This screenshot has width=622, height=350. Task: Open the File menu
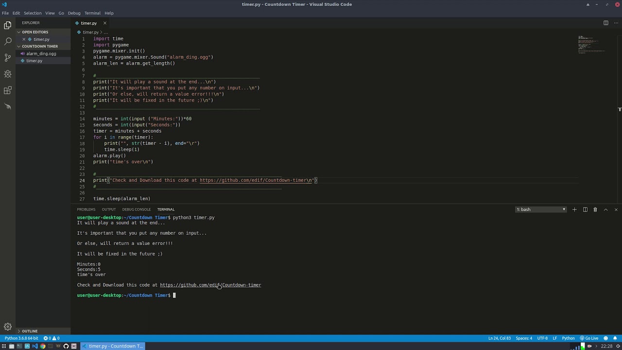(5, 13)
